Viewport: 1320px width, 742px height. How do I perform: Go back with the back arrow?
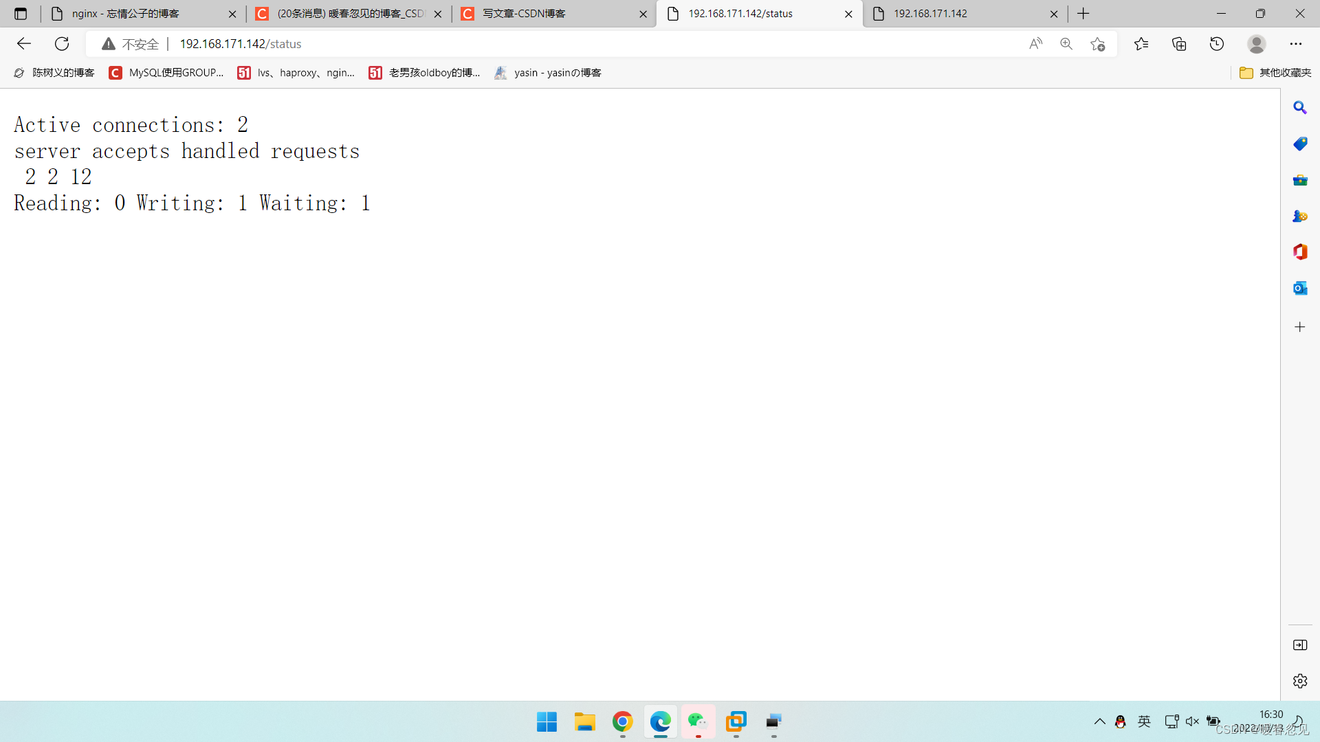tap(24, 44)
